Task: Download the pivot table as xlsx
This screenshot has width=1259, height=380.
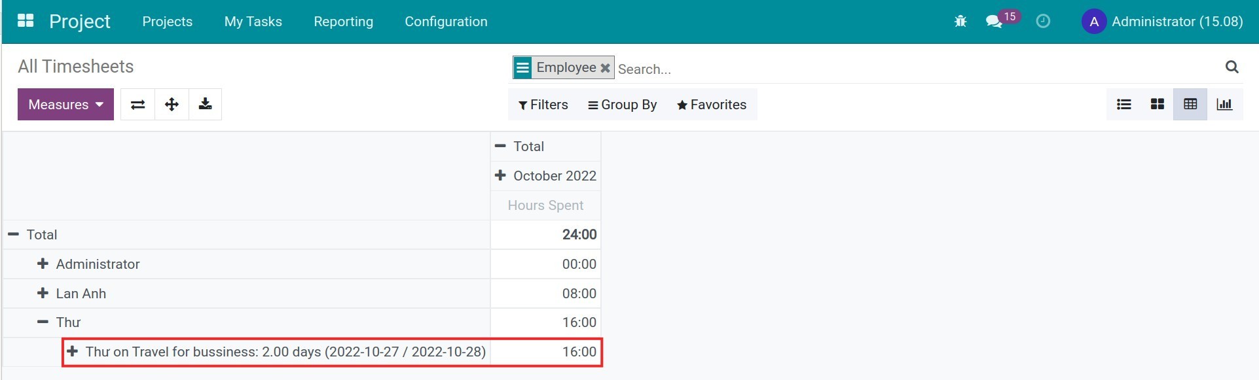Action: tap(205, 105)
